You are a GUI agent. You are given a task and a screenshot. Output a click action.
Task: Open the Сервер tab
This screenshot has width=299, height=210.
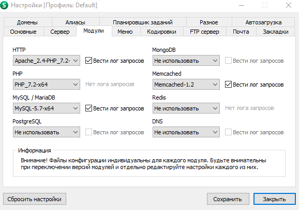point(60,32)
